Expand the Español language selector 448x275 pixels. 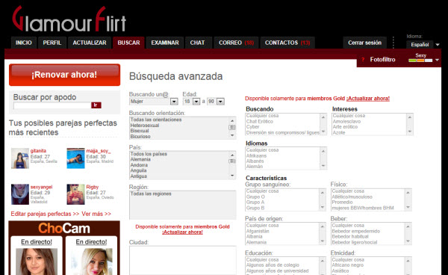pos(437,45)
